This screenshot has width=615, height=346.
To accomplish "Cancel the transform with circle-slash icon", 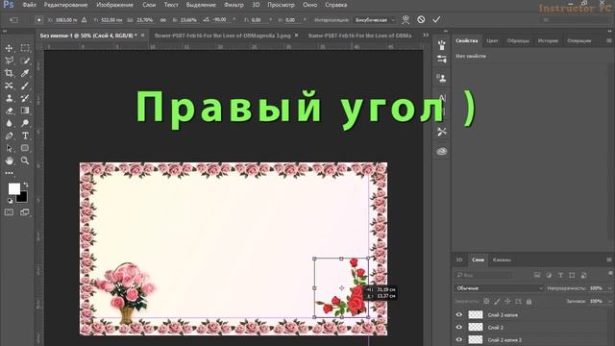I will [421, 19].
